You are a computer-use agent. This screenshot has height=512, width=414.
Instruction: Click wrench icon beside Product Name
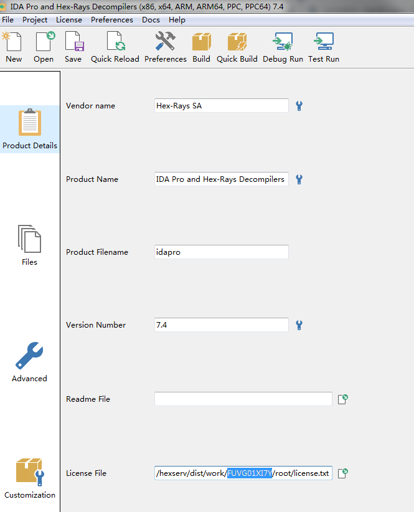click(299, 179)
